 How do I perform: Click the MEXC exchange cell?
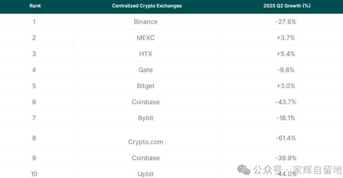pyautogui.click(x=145, y=38)
